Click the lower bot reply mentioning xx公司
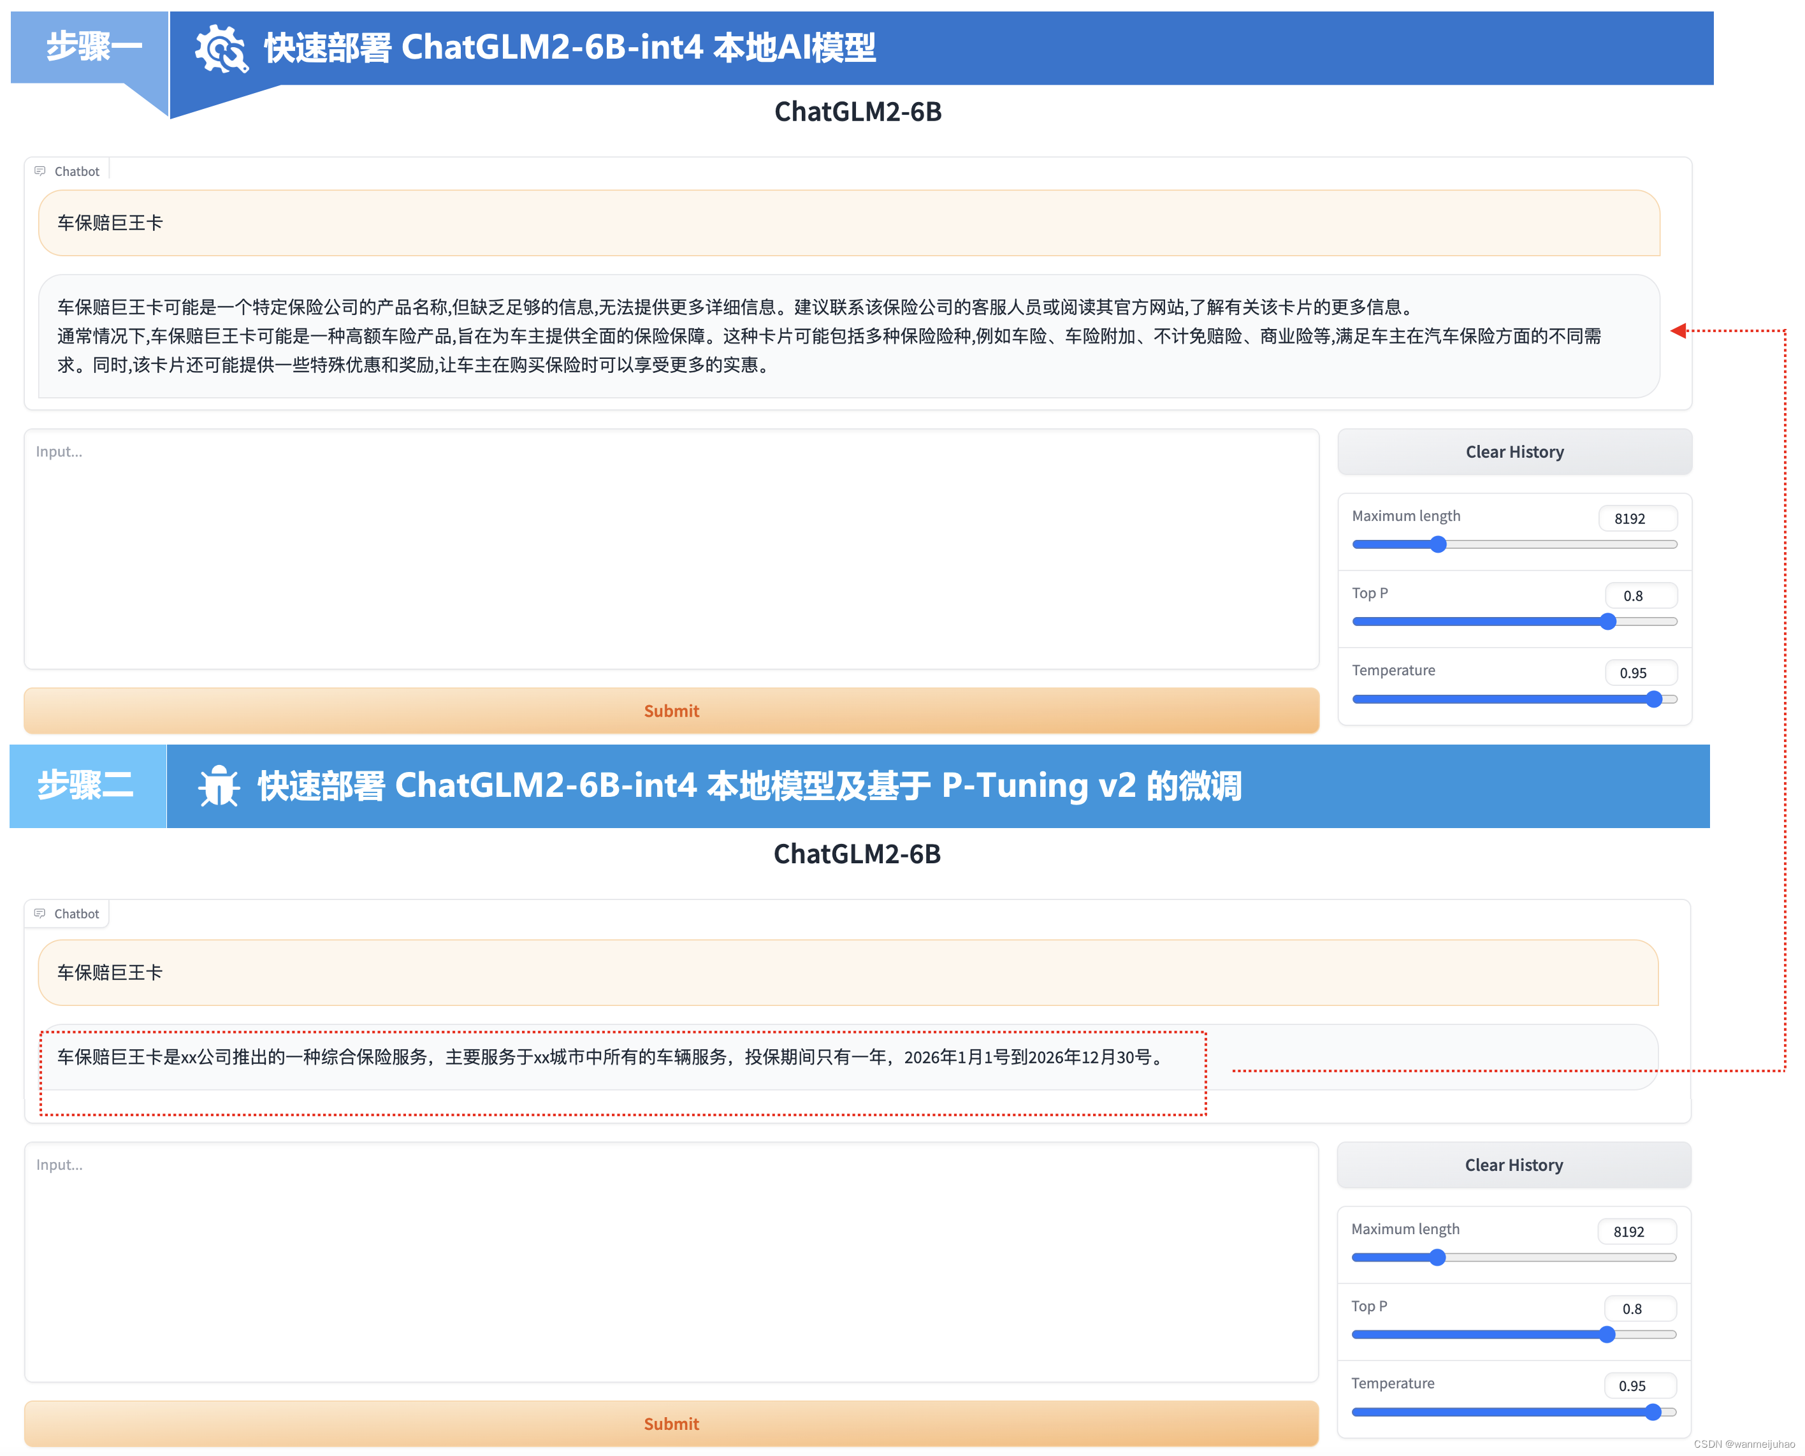The height and width of the screenshot is (1456, 1805). [x=848, y=1057]
